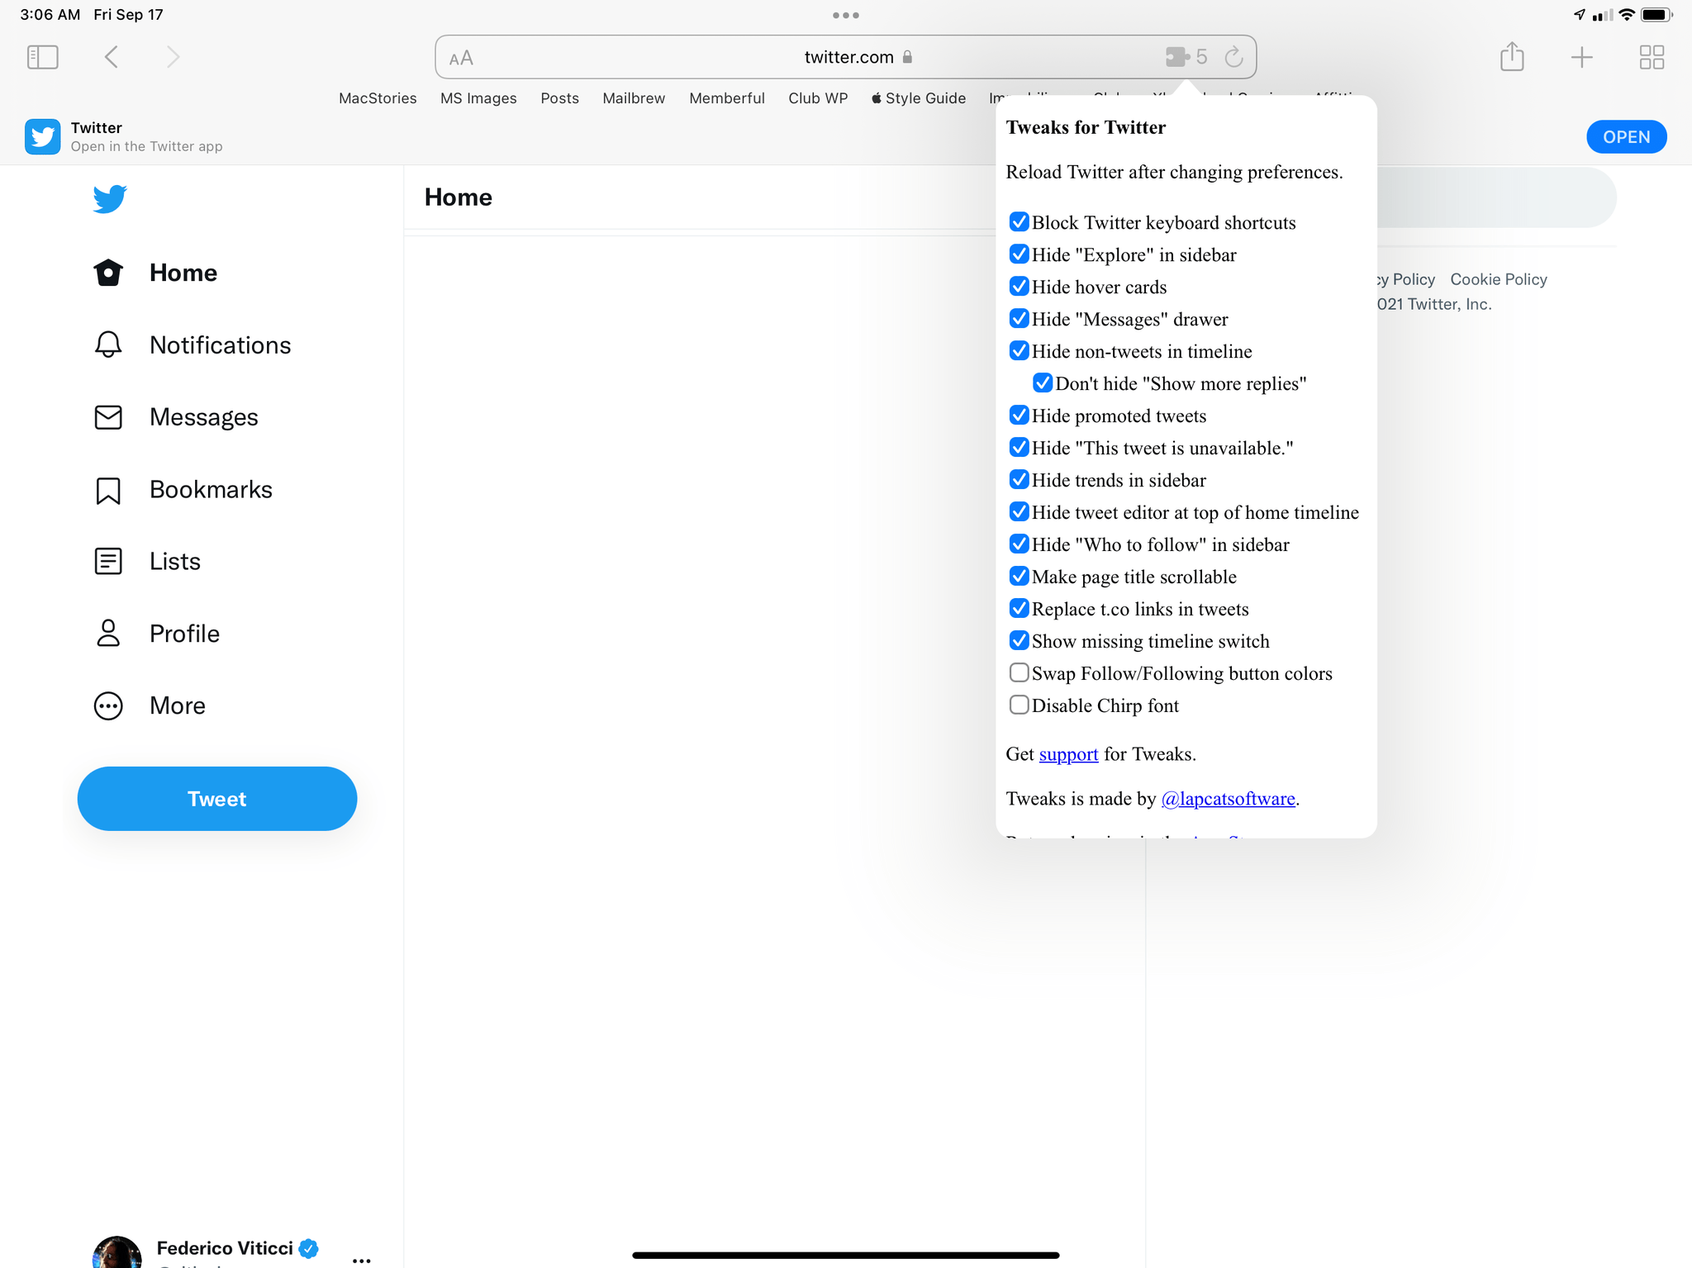Open the Club WP bookmark

818,98
